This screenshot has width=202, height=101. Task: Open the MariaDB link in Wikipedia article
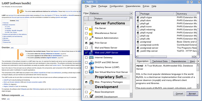tap(71, 15)
